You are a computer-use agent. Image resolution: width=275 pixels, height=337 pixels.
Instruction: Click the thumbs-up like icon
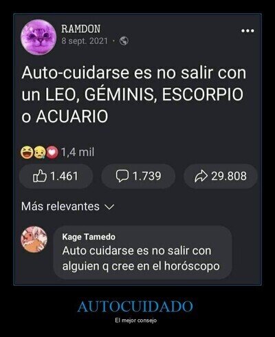coord(40,176)
